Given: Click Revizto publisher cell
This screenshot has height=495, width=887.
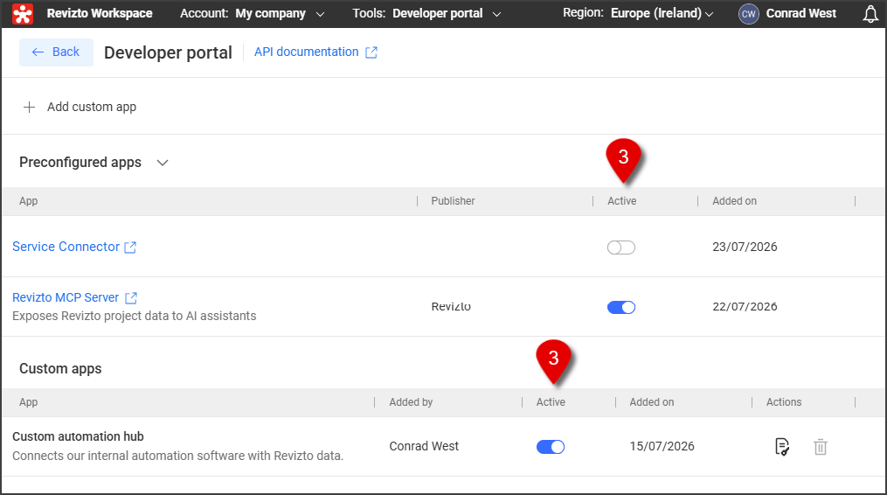Looking at the screenshot, I should coord(451,306).
